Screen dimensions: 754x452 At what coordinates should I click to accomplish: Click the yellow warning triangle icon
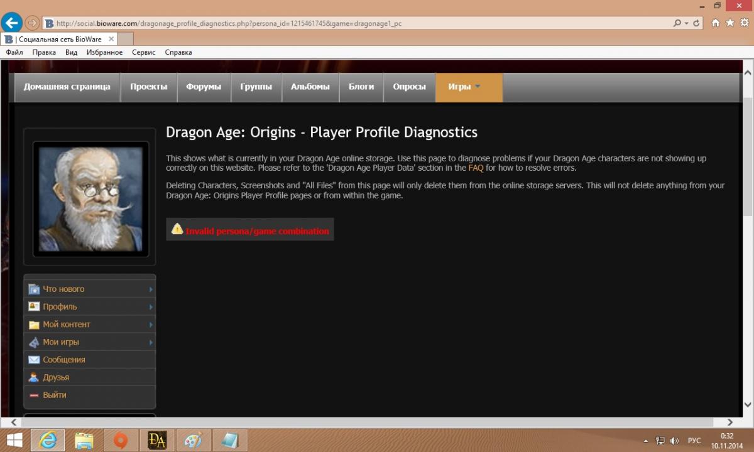pos(177,229)
